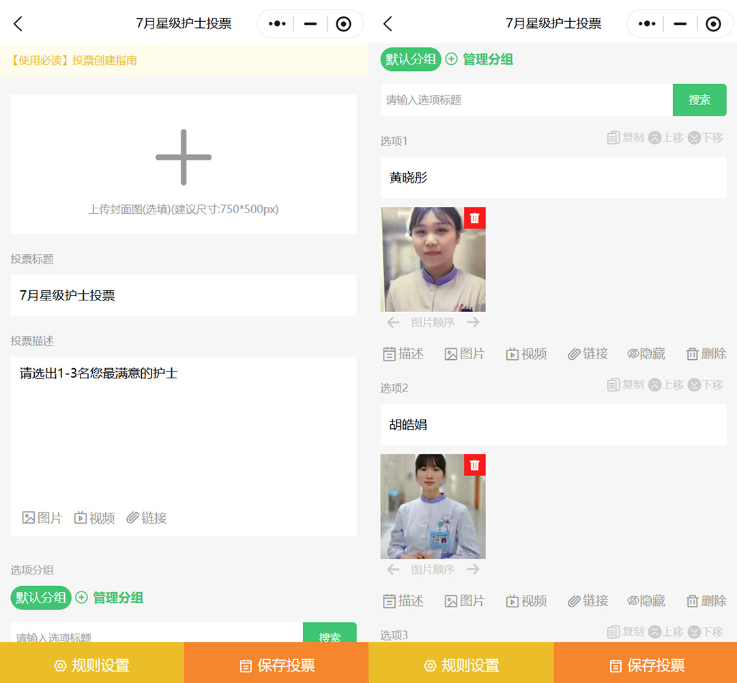Add 描述 to 选项2

point(403,600)
